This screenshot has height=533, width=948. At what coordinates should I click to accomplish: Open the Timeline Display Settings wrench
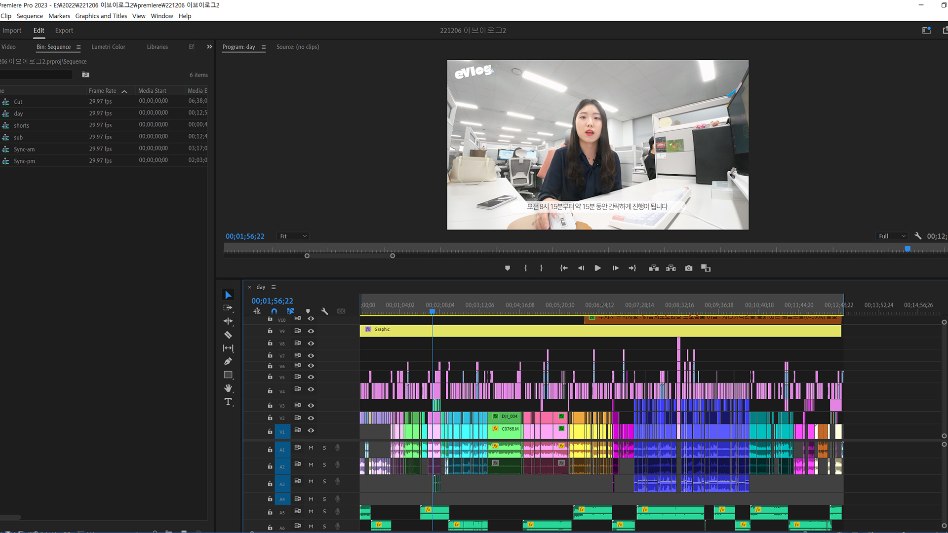pyautogui.click(x=325, y=311)
